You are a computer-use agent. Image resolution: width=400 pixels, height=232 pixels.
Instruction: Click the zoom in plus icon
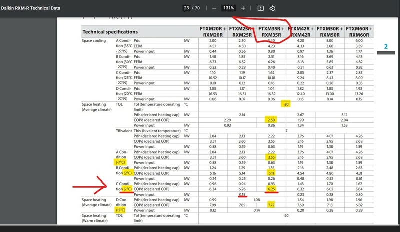[x=243, y=8]
